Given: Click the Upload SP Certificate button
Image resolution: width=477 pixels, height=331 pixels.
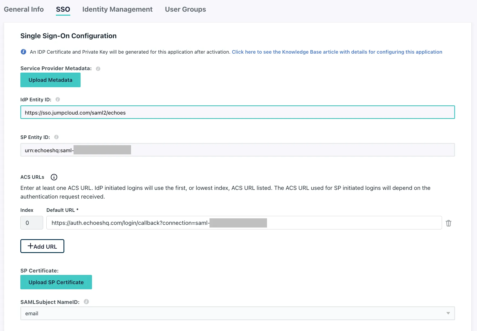Looking at the screenshot, I should tap(56, 282).
